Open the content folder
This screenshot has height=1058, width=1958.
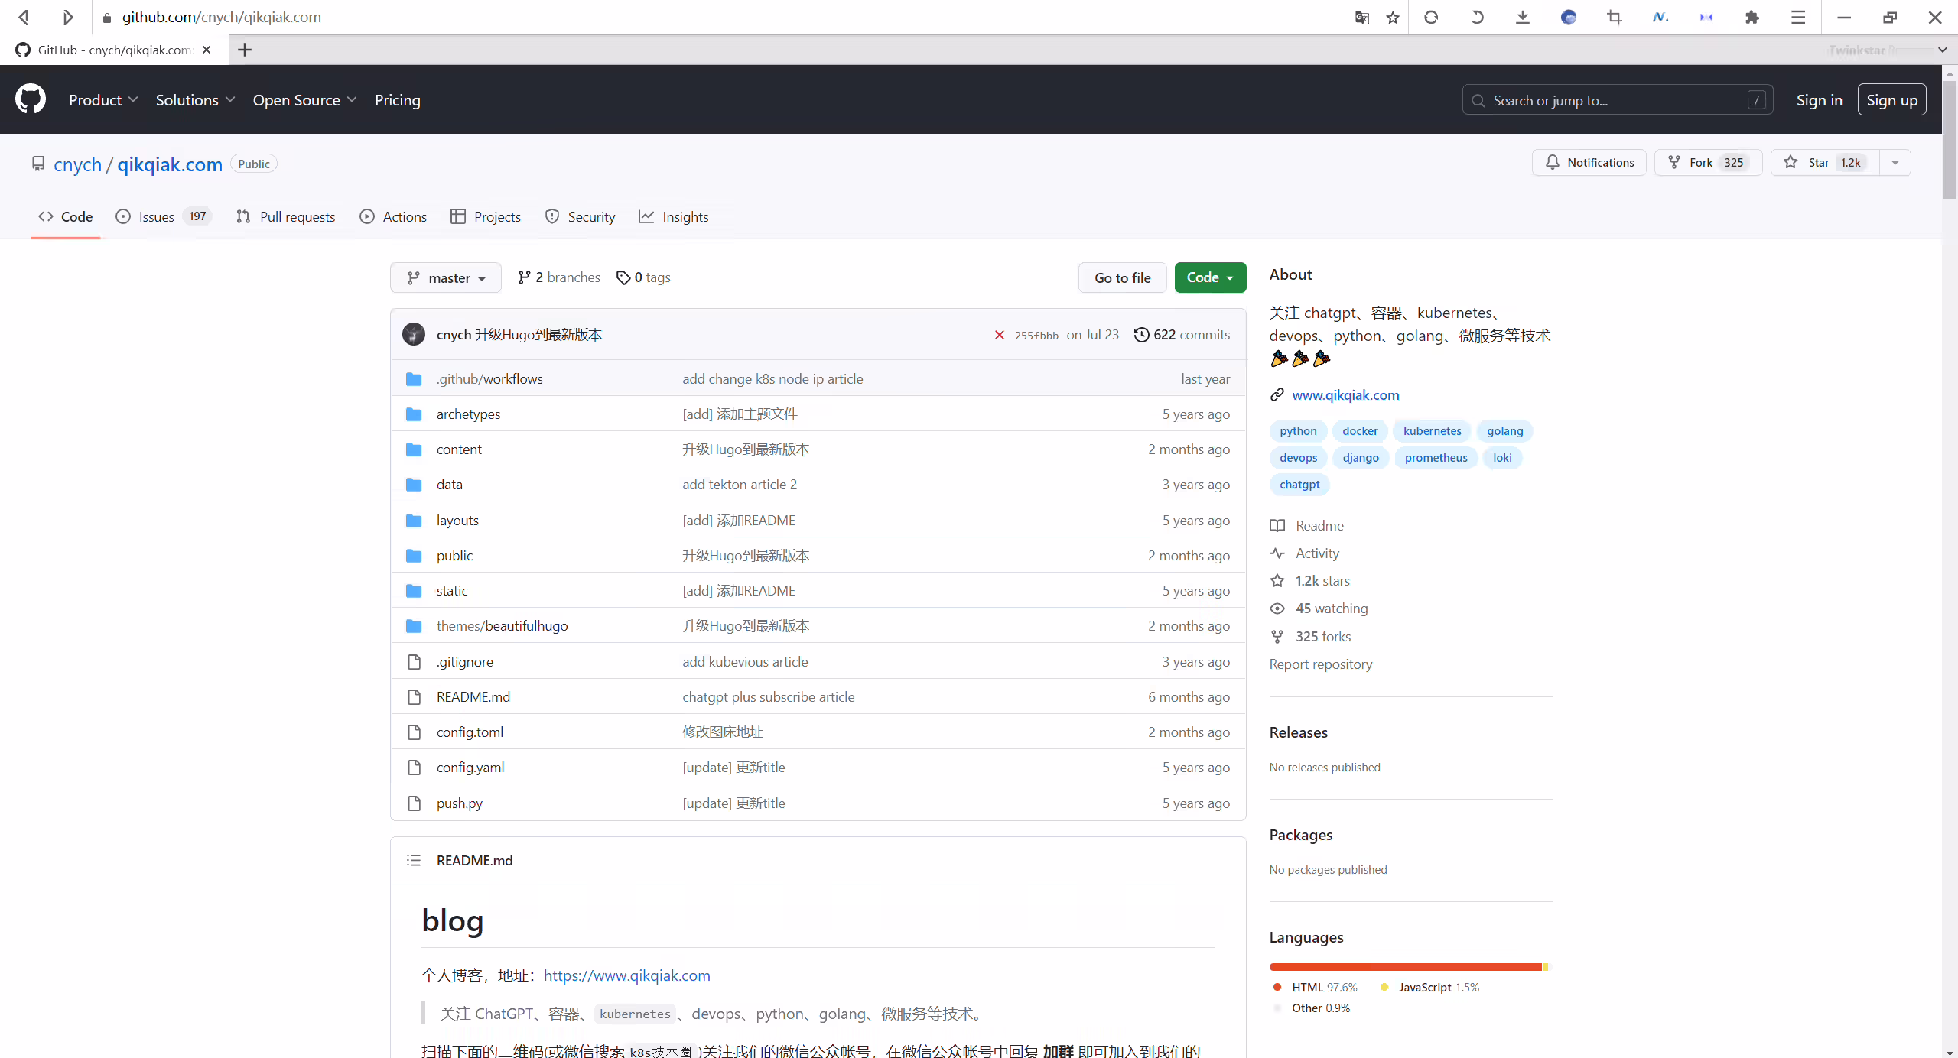[459, 449]
